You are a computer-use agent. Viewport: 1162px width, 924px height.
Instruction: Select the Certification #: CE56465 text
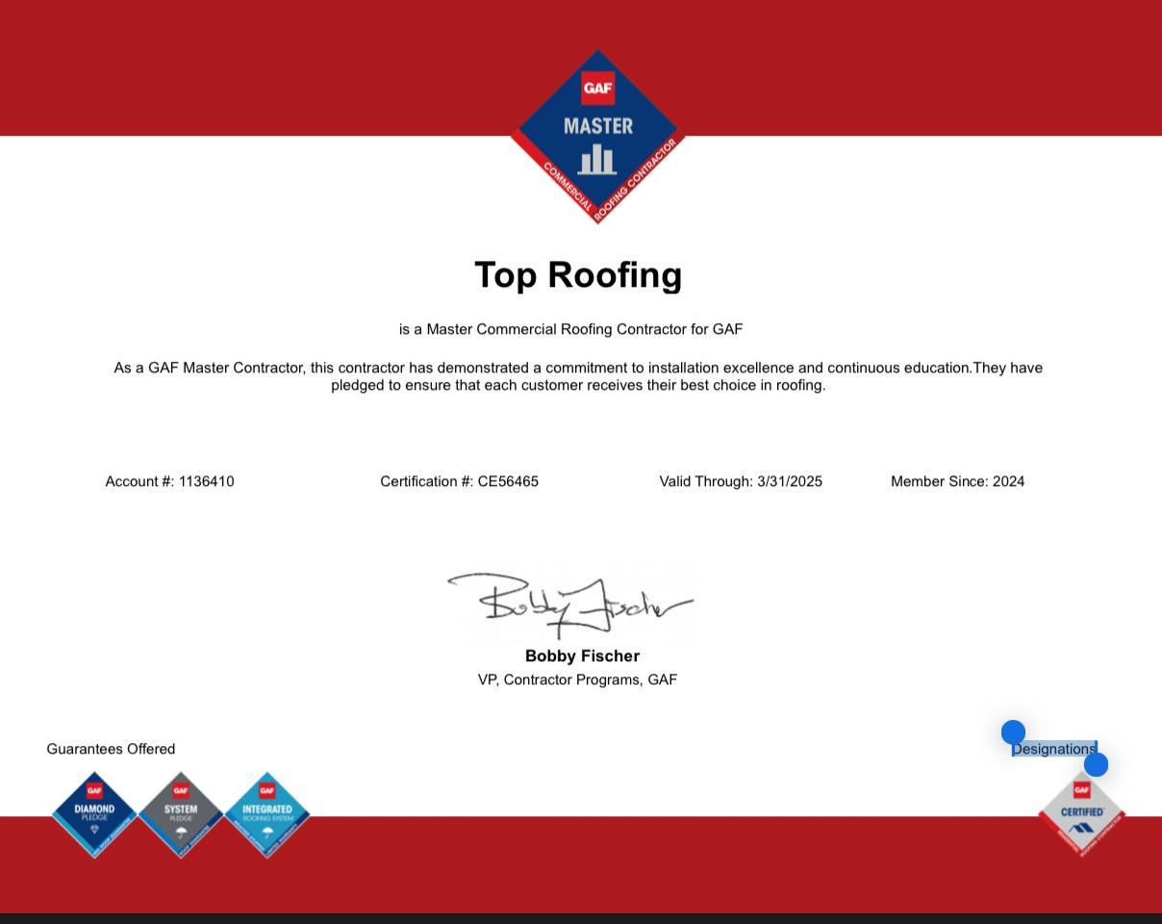click(459, 481)
